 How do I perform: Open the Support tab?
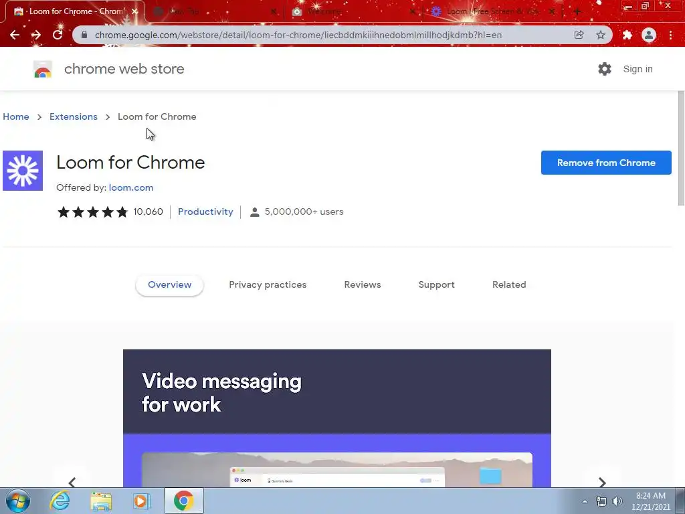pos(436,285)
